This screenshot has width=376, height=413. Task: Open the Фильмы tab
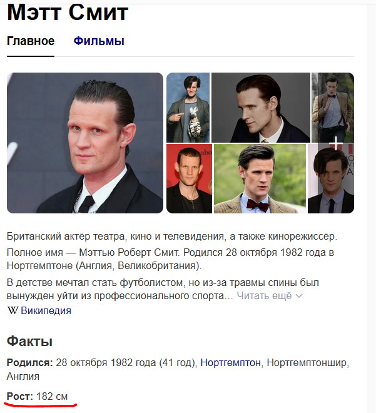pyautogui.click(x=99, y=41)
